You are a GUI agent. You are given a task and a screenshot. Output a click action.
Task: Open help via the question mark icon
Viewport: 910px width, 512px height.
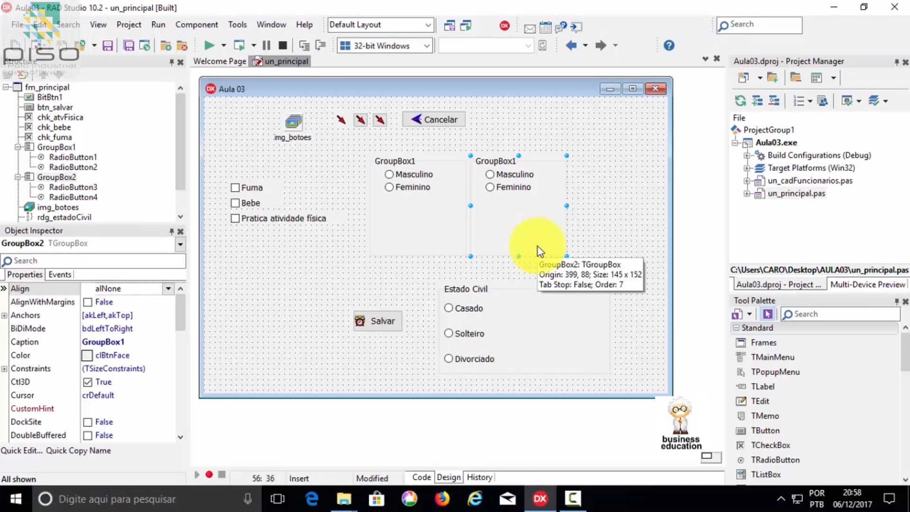669,45
